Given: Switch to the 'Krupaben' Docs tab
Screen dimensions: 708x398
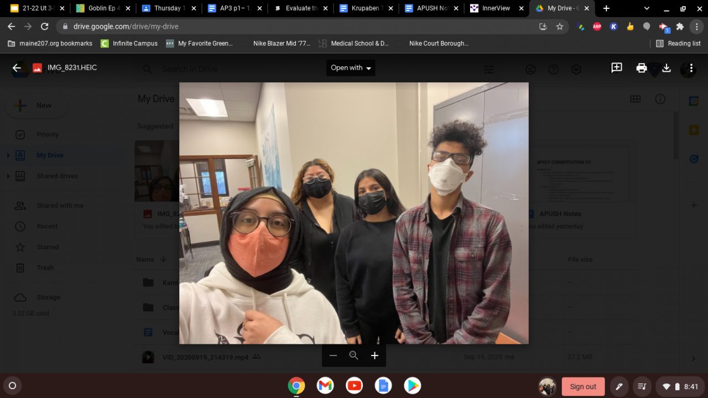Looking at the screenshot, I should tap(366, 8).
